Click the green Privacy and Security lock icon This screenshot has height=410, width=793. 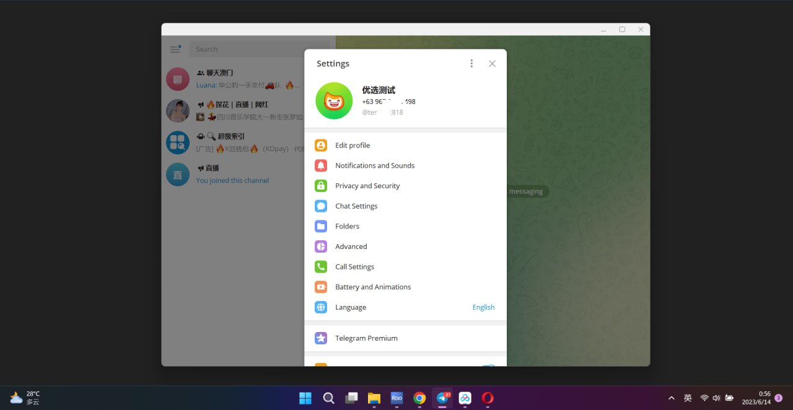coord(320,186)
